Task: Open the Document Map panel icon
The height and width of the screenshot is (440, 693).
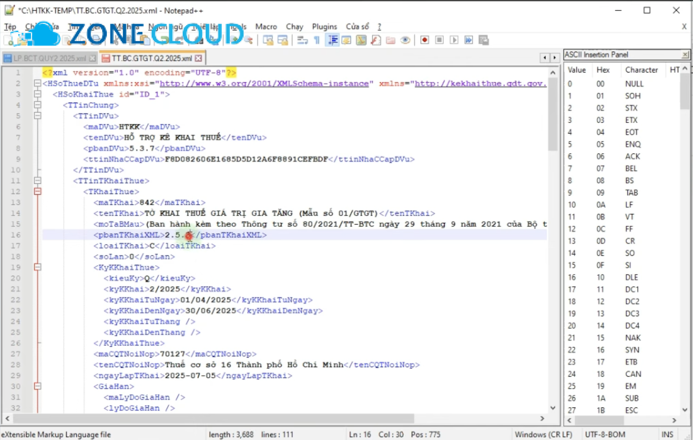Action: (361, 40)
